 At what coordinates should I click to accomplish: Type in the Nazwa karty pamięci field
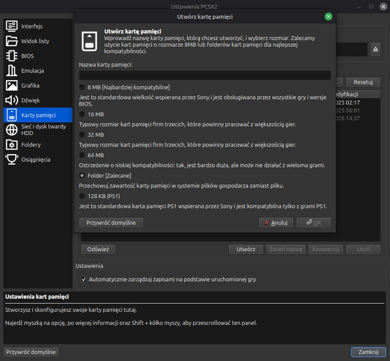click(x=205, y=75)
